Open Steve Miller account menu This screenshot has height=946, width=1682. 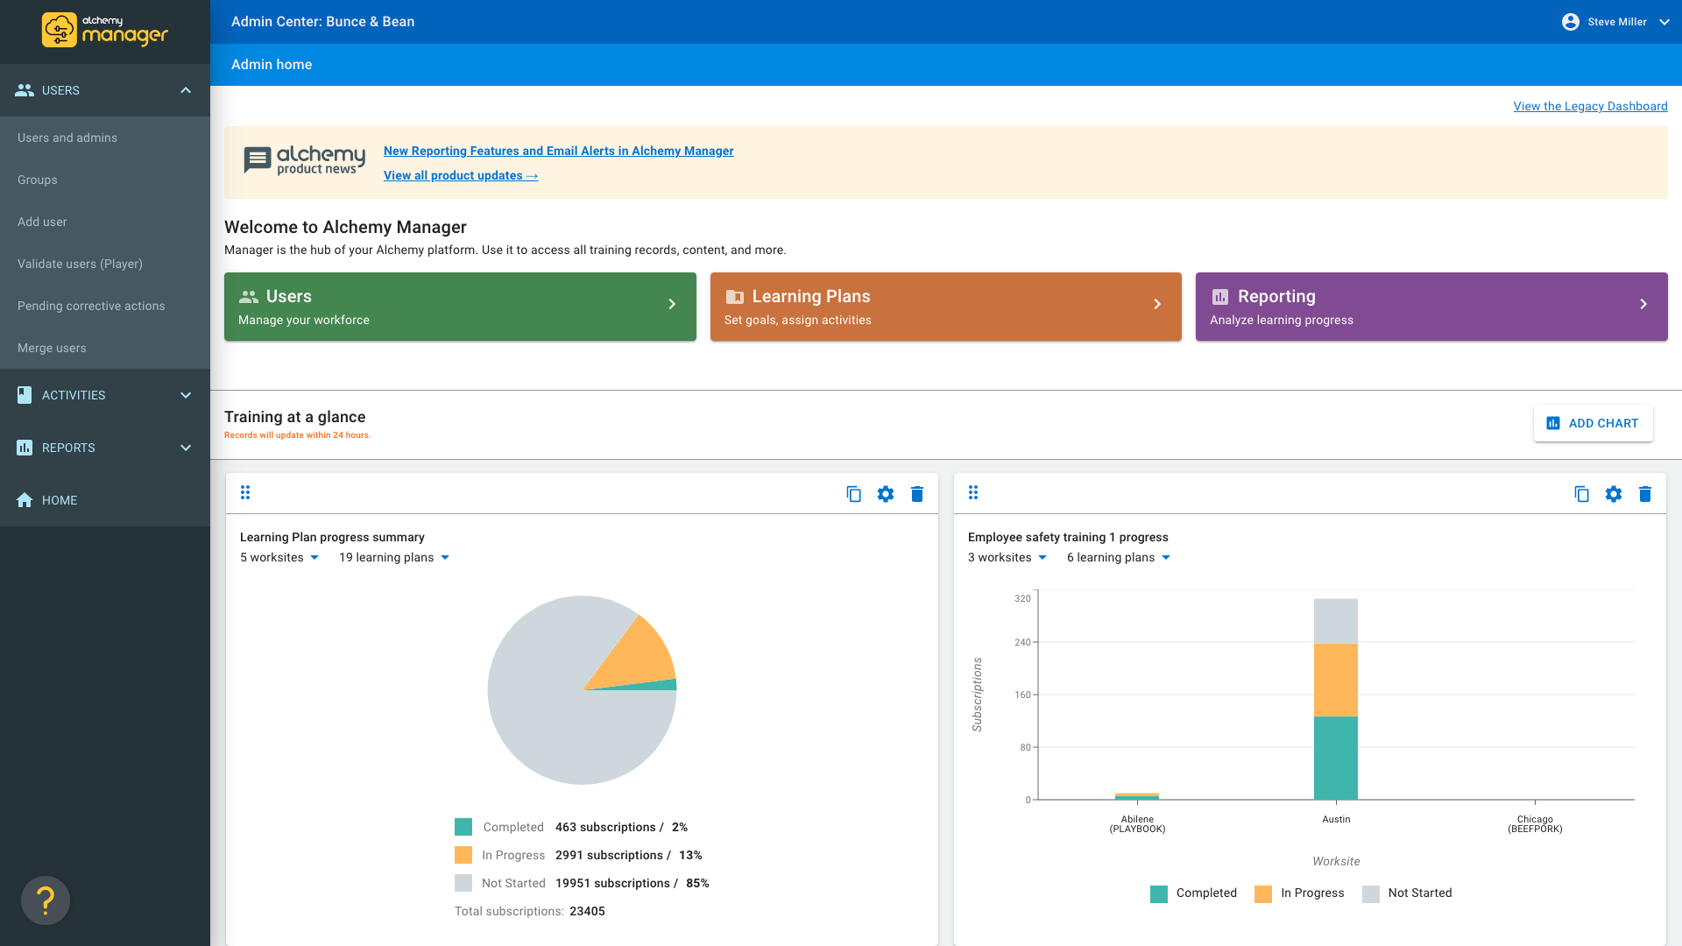point(1615,22)
